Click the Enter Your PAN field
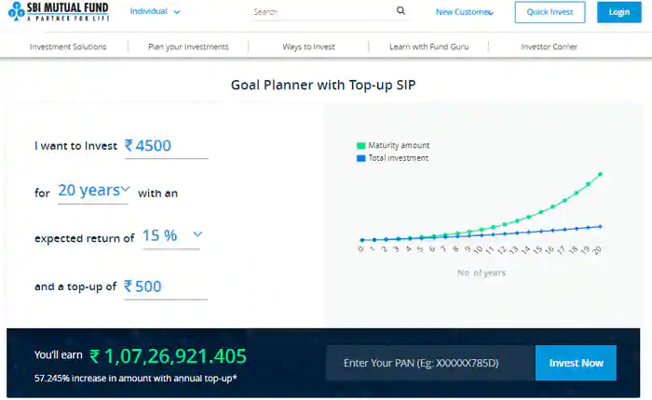652x400 pixels. click(x=430, y=363)
